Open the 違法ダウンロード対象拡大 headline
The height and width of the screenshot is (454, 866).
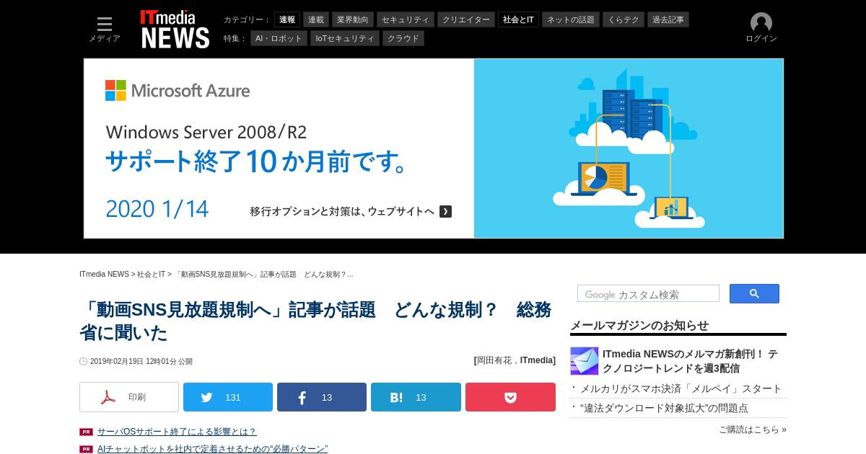coord(664,408)
